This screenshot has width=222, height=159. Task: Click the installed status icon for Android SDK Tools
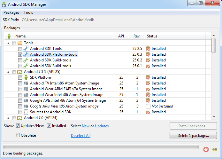click(148, 49)
